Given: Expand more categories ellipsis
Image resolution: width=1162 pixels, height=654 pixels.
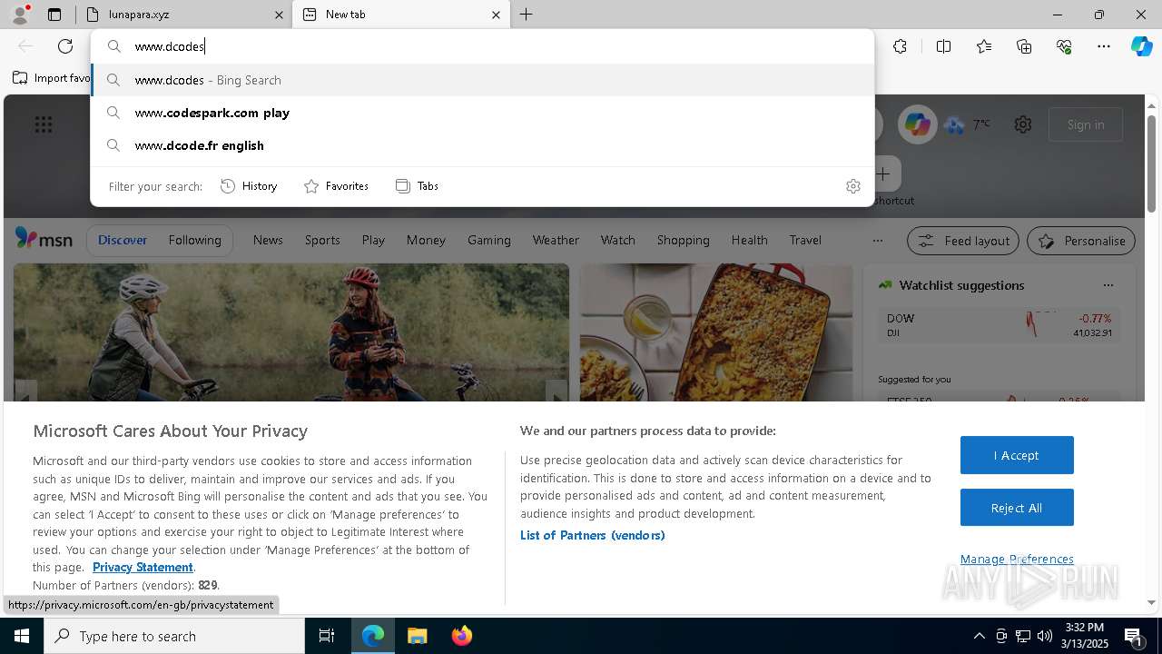Looking at the screenshot, I should 877,241.
